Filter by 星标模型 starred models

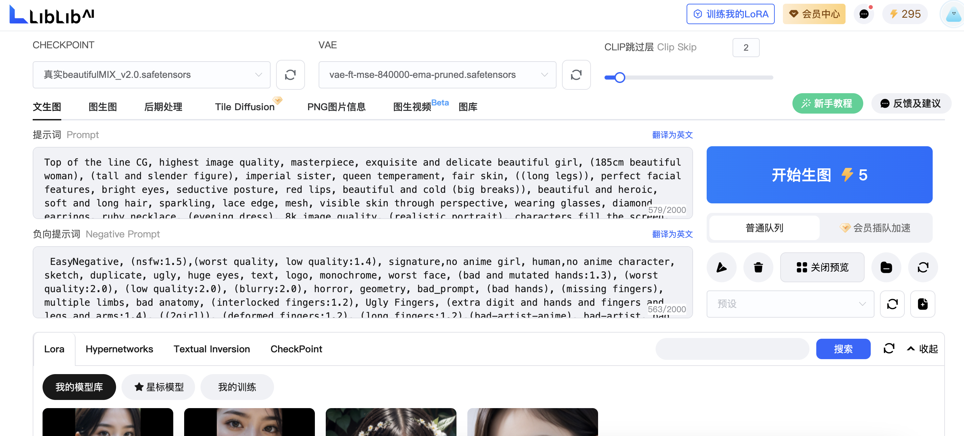[158, 387]
